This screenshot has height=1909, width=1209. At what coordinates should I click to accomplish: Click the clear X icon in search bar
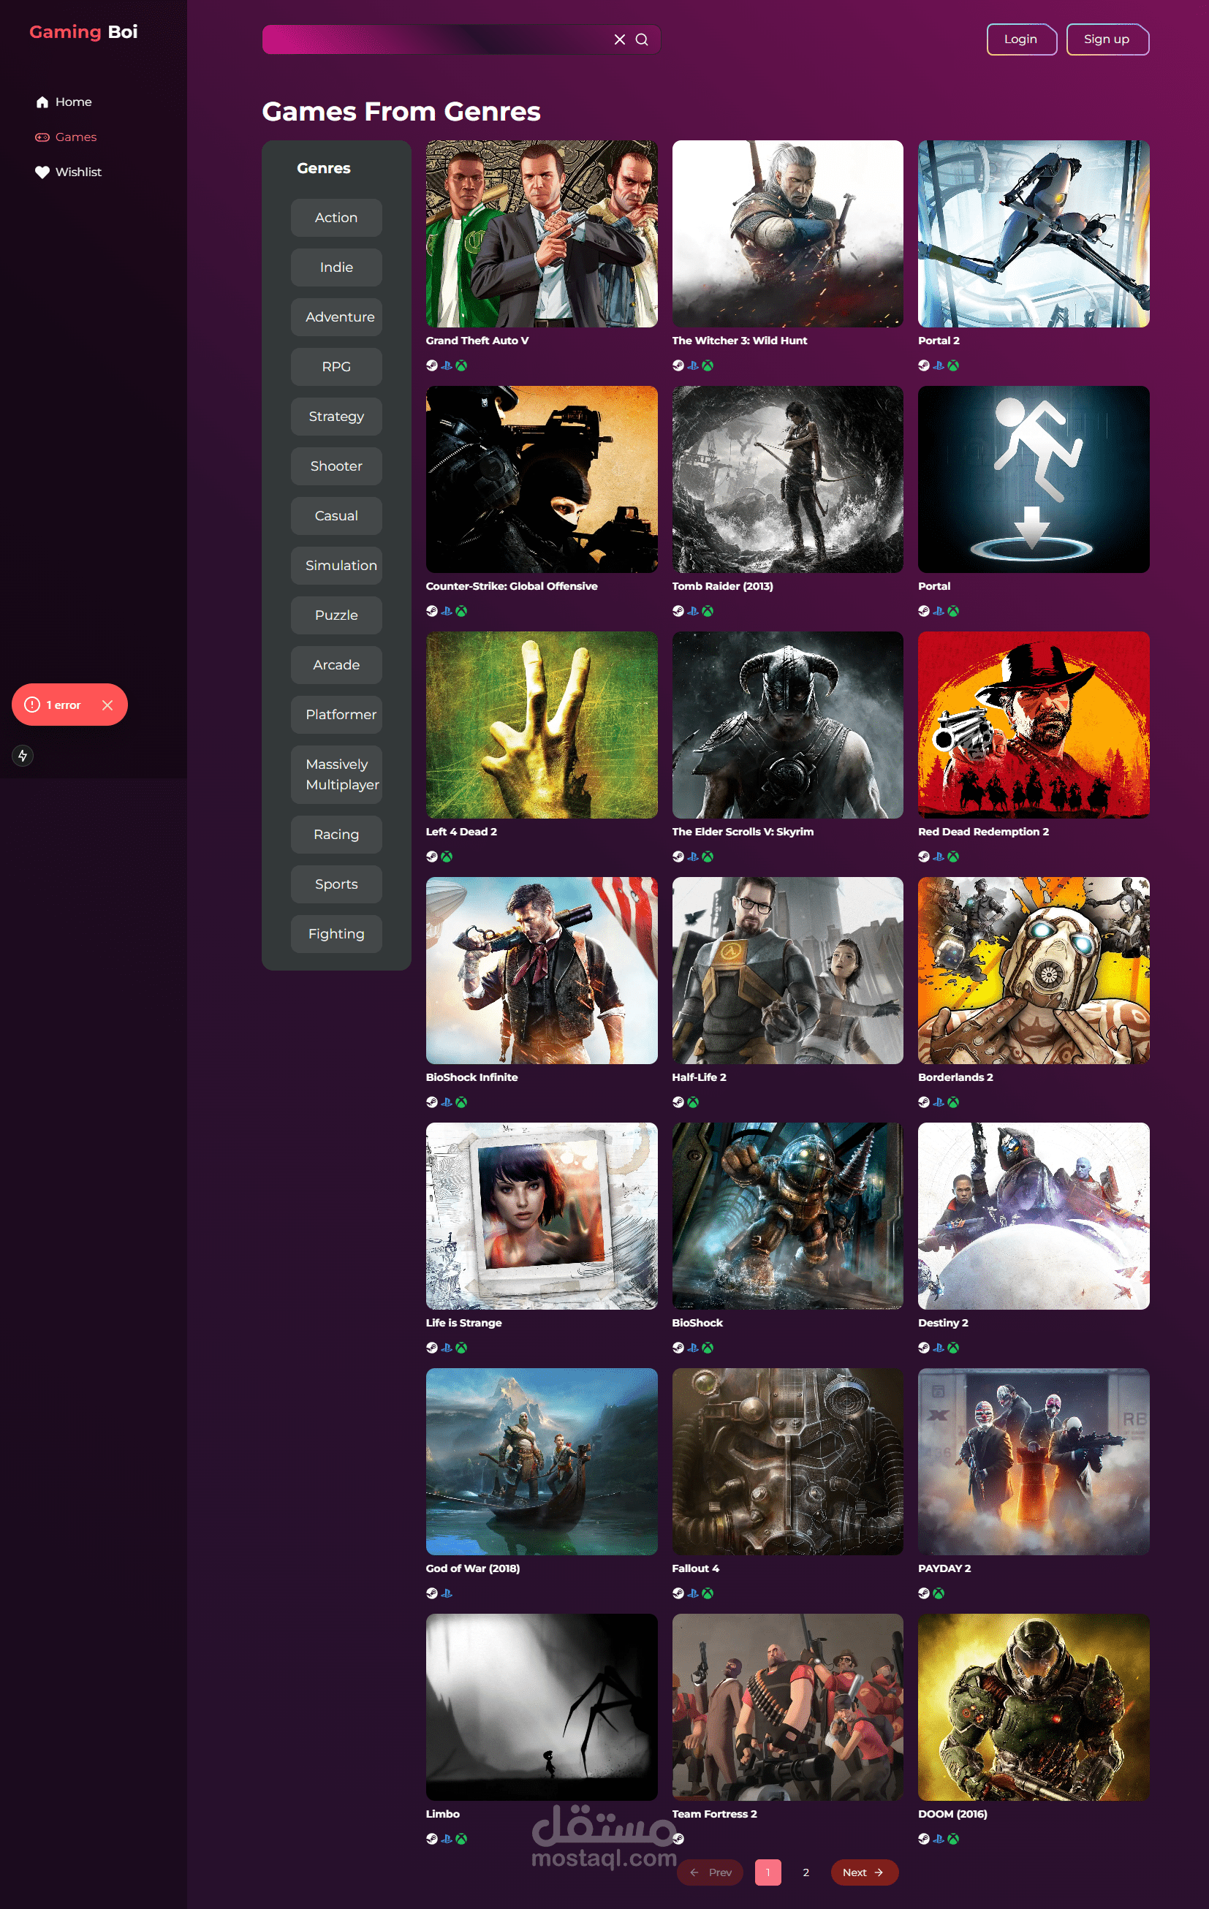point(620,39)
